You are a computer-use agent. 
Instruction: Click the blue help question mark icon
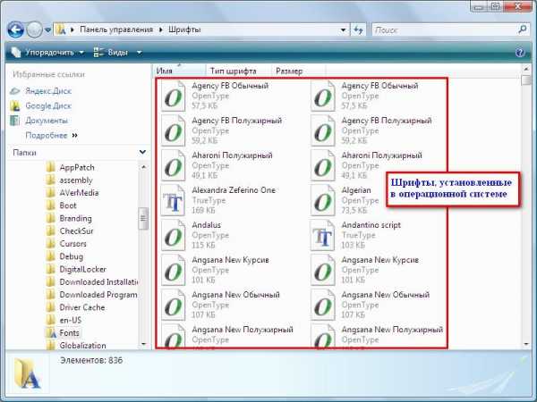520,53
